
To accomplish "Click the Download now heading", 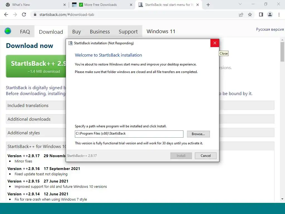I will tap(30, 45).
